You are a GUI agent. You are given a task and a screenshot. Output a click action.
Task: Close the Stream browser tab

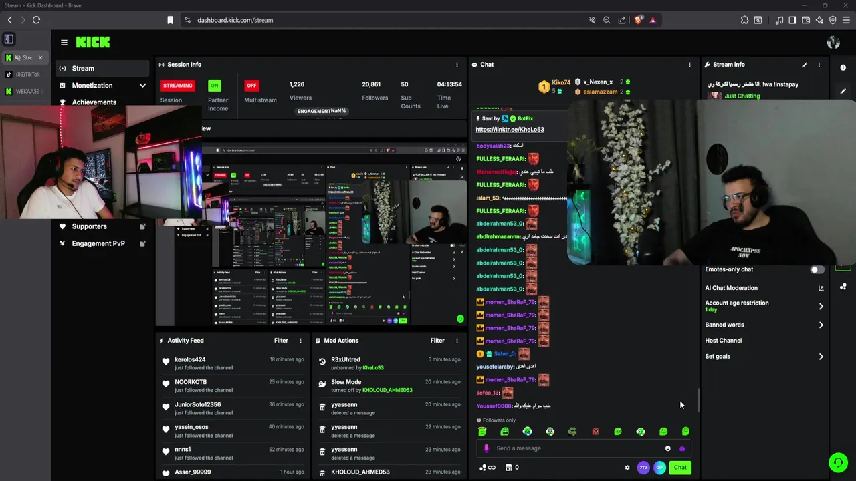tap(40, 57)
